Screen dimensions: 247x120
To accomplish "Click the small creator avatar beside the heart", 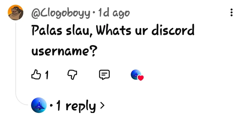I will click(136, 74).
